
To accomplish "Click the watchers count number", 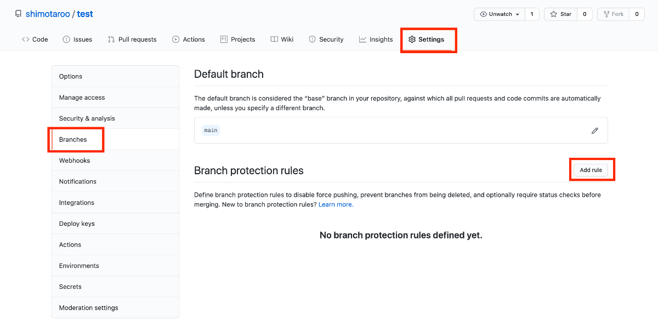I will coord(531,14).
